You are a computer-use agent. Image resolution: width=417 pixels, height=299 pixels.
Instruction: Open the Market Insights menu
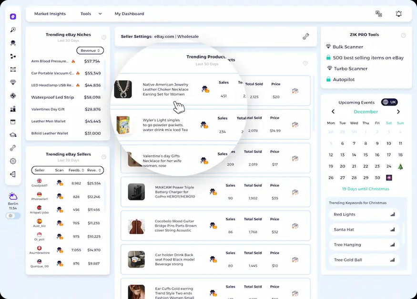click(x=50, y=14)
